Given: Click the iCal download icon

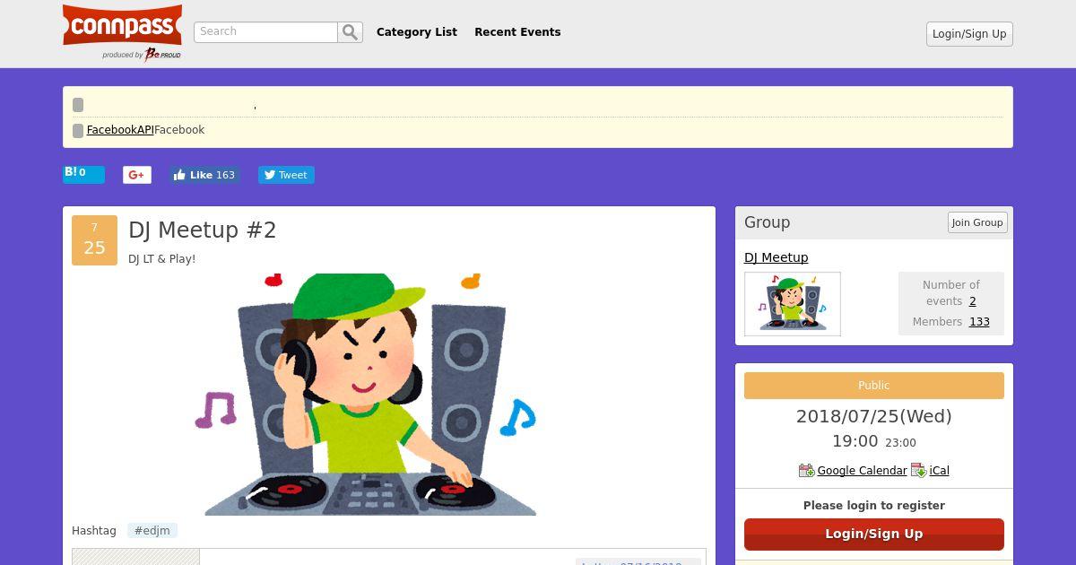Looking at the screenshot, I should pyautogui.click(x=918, y=470).
